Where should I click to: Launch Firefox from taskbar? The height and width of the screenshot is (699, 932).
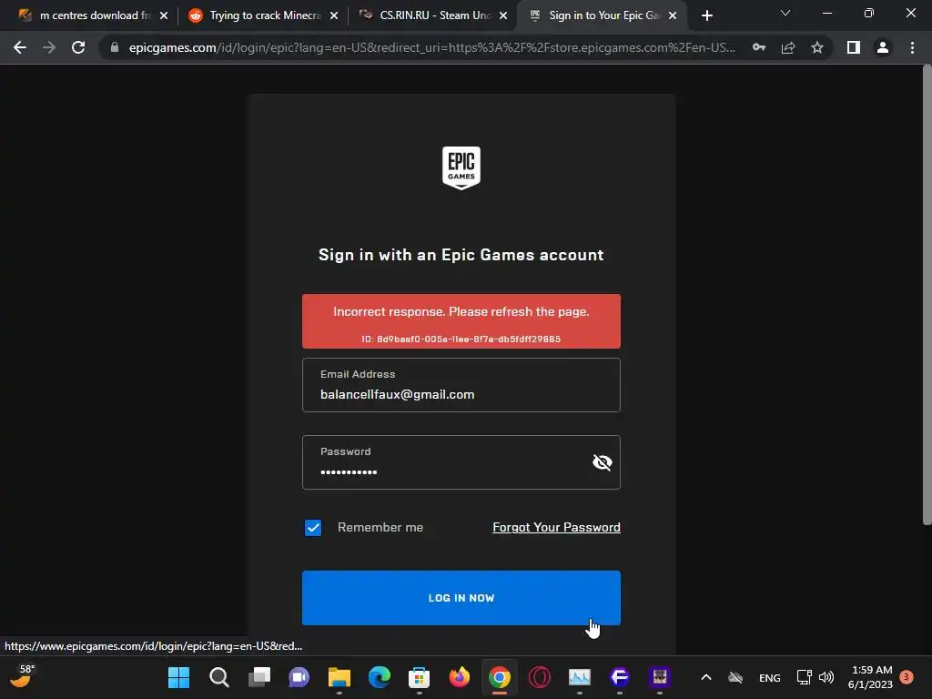(x=460, y=677)
